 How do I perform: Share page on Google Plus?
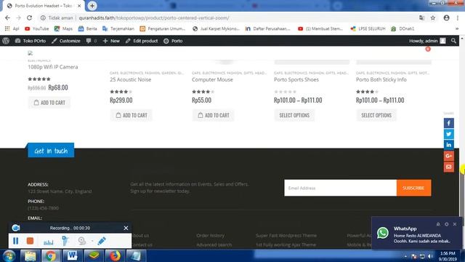point(449,156)
